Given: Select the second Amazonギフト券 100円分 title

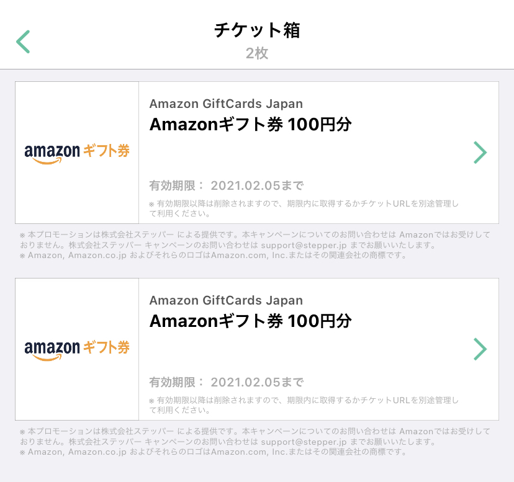Looking at the screenshot, I should tap(250, 321).
